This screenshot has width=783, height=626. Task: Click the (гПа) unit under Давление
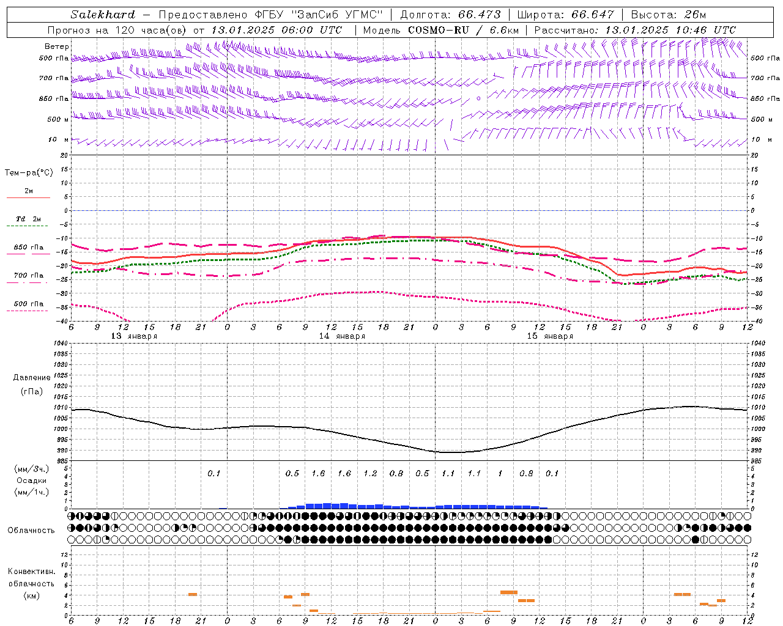click(32, 391)
